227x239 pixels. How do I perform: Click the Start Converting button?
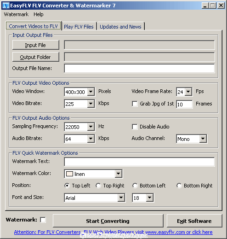pyautogui.click(x=108, y=221)
